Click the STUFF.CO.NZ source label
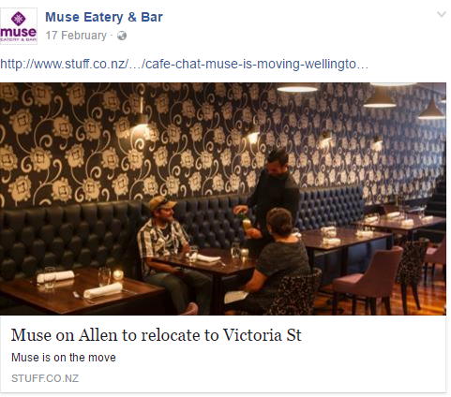Viewport: 451px width, 397px height. coord(45,378)
